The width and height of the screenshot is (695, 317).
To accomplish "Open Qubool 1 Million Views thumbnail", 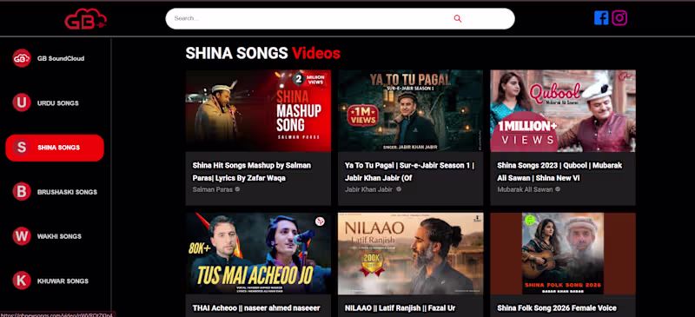I will point(563,111).
